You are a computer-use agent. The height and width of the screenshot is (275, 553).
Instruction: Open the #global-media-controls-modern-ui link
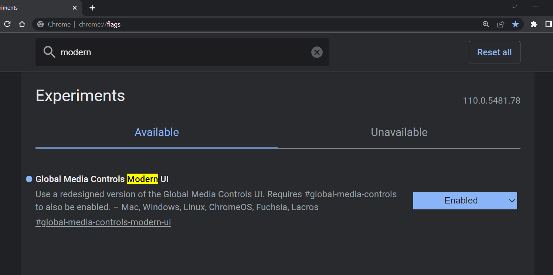click(x=103, y=222)
